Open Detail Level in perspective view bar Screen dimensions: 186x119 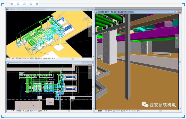click(x=106, y=111)
